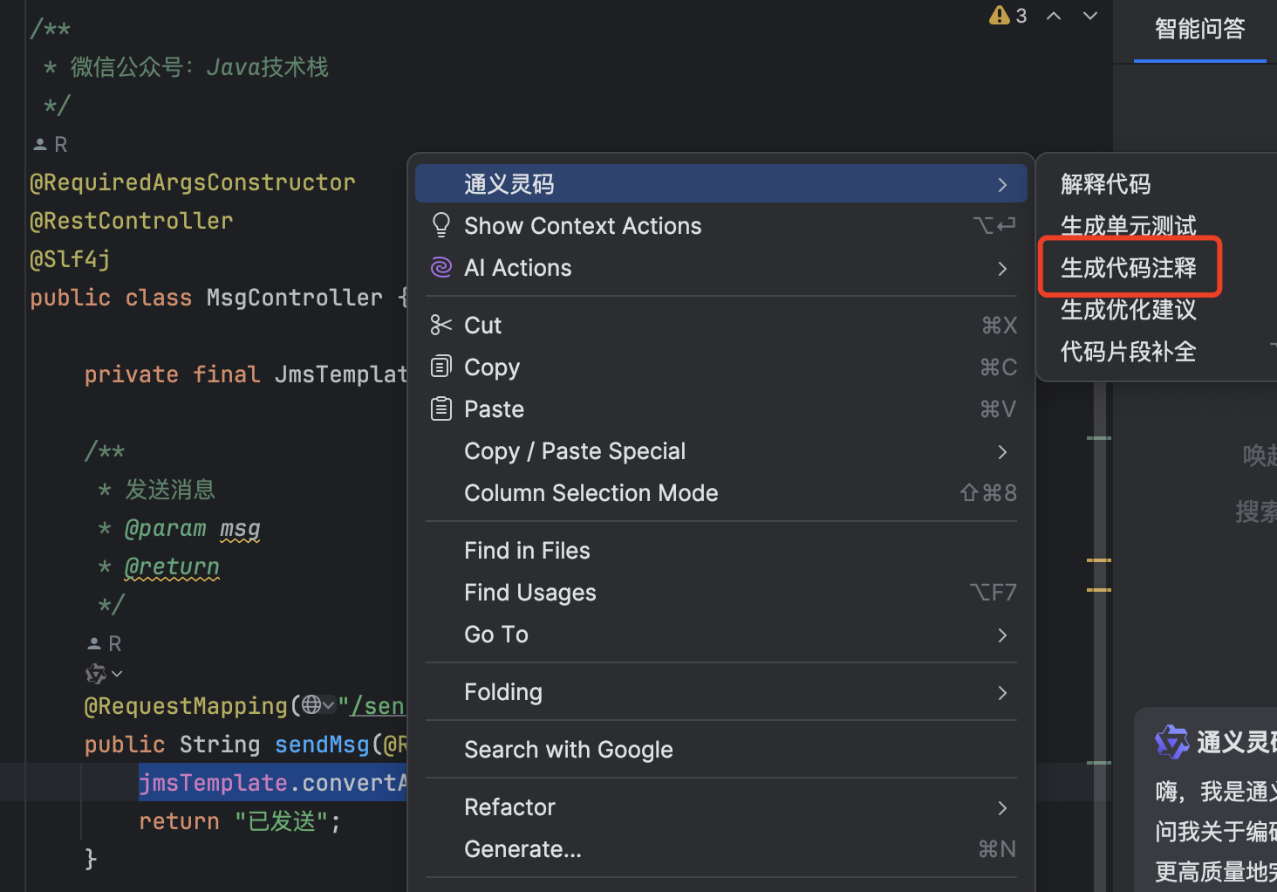1277x892 pixels.
Task: Expand the Go To submenu
Action: [x=1002, y=635]
